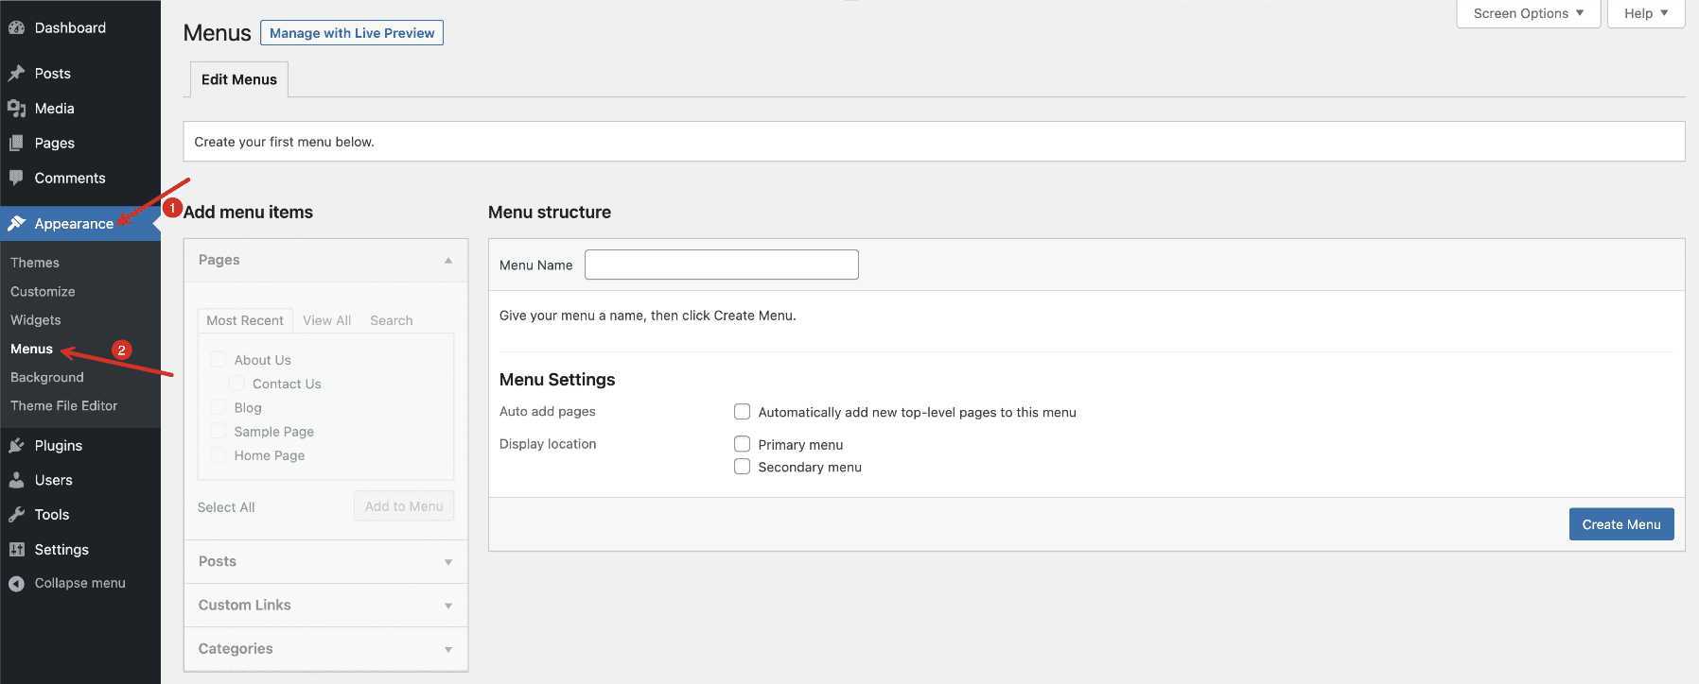Click the Create Menu button
This screenshot has height=684, width=1699.
(1621, 524)
